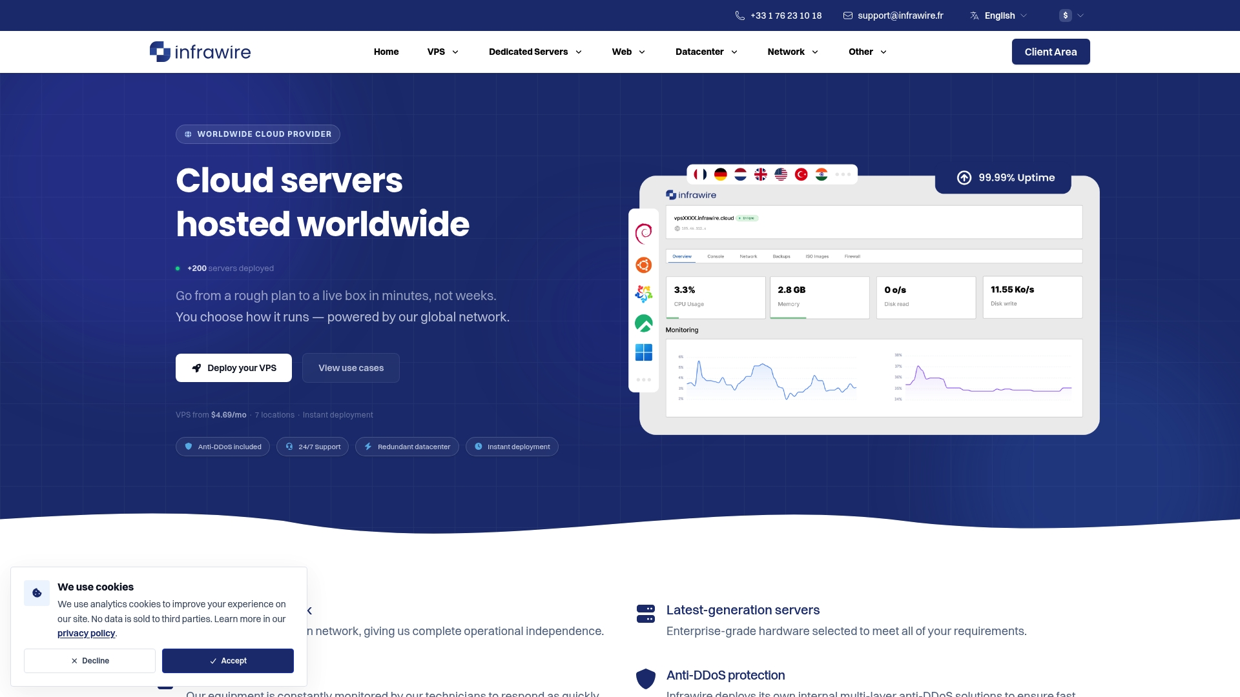Viewport: 1240px width, 697px height.
Task: Click the India flag icon
Action: pos(821,174)
